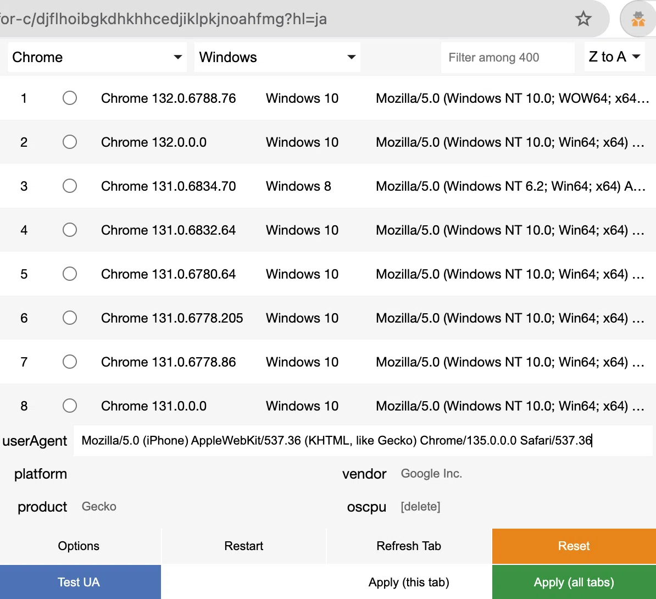
Task: Open the Chrome browser dropdown
Action: coord(97,57)
